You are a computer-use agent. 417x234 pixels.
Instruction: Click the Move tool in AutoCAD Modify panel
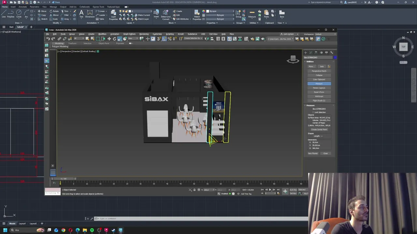tap(42, 11)
